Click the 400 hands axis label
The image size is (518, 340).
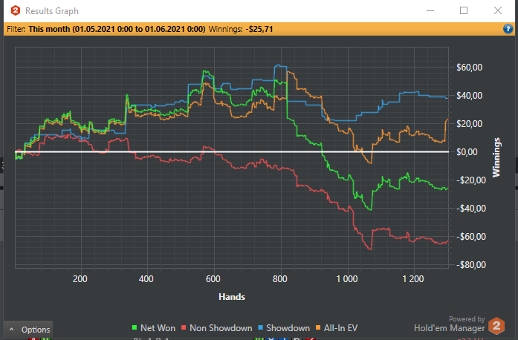point(146,279)
